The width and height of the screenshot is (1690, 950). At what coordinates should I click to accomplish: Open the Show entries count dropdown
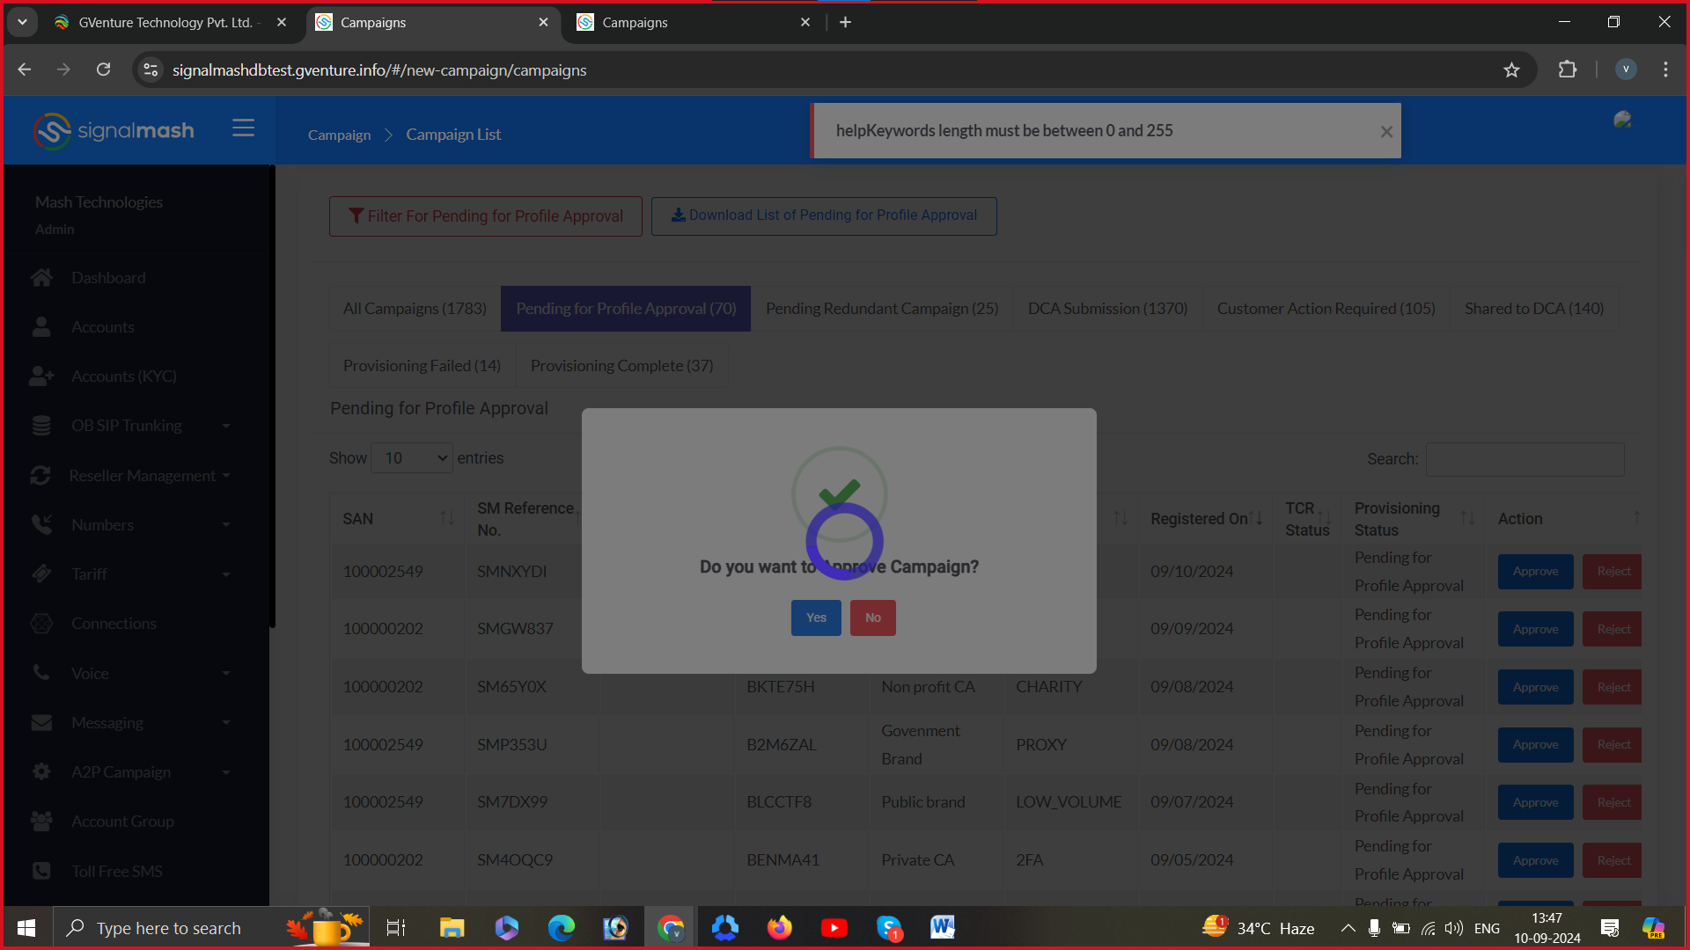[x=412, y=458]
